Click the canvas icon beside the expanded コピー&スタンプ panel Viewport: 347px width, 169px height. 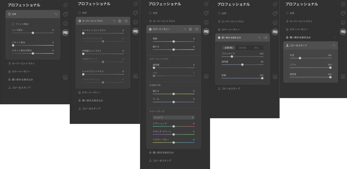tap(343, 77)
